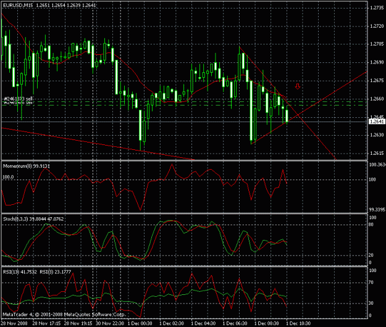Screen dimensions: 386x327
Task: Click the 30 level on RSI scale
Action: click(371, 303)
